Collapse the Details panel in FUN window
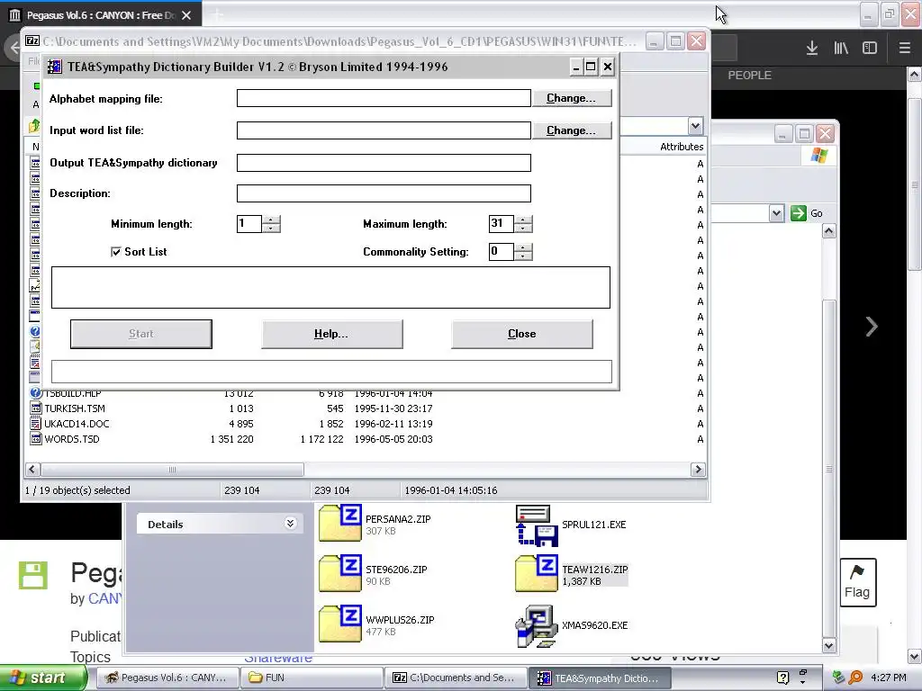This screenshot has width=922, height=691. (x=291, y=524)
